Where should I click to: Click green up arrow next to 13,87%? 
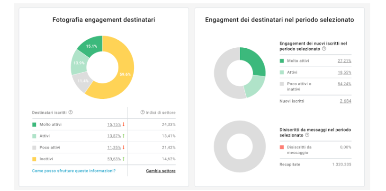[x=123, y=136]
